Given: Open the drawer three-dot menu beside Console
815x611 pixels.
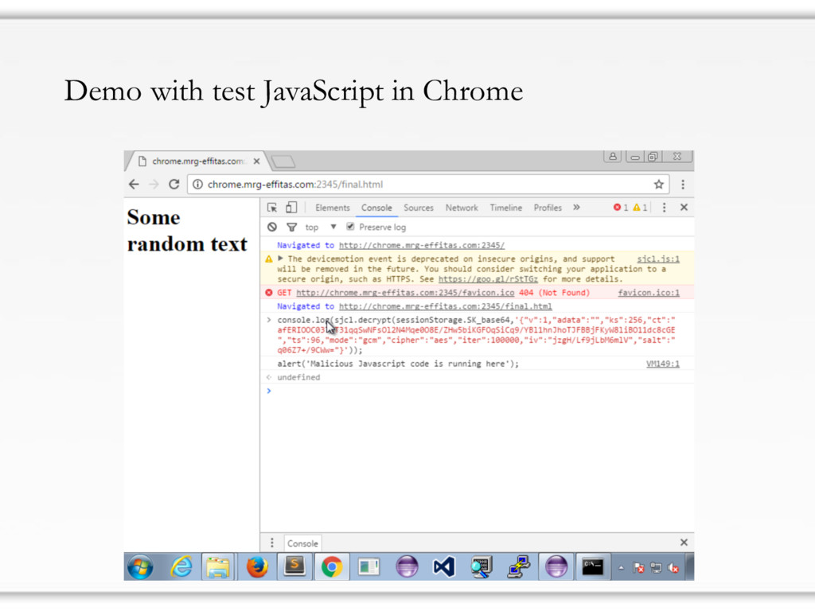Looking at the screenshot, I should click(272, 543).
